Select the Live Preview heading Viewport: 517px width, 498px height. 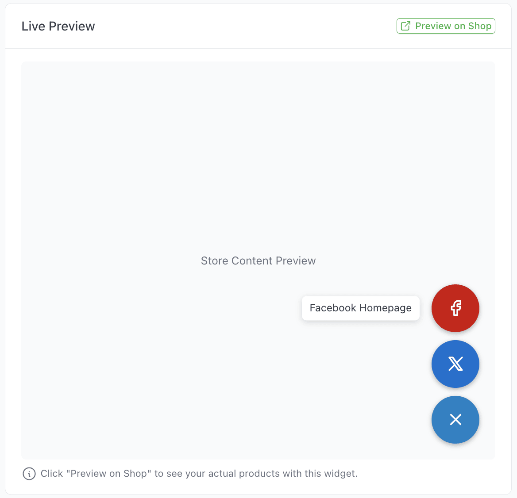[58, 26]
